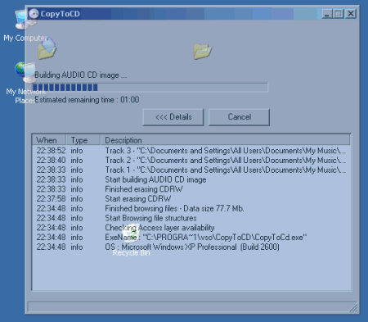Select 'Finished browsing files' log row
The image size is (368, 322).
pyautogui.click(x=191, y=208)
